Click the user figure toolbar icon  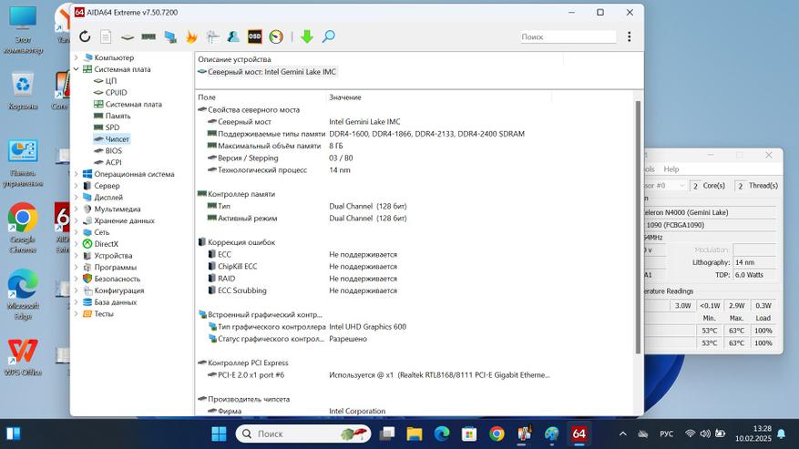(233, 36)
